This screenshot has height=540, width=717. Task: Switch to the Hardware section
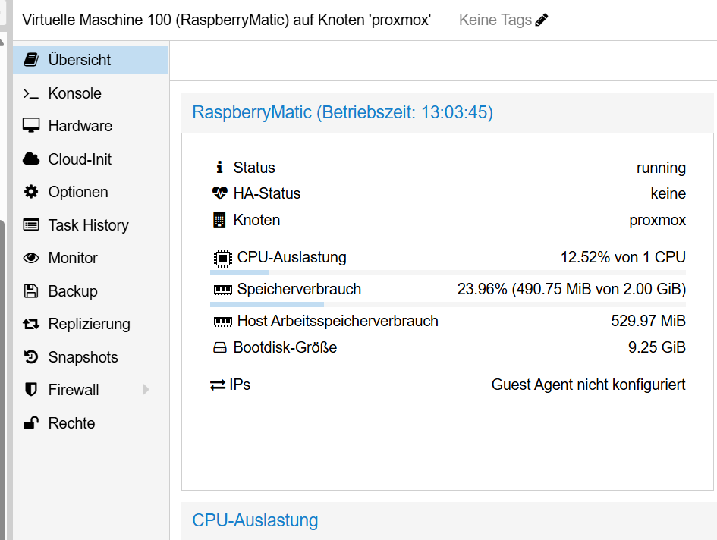(x=90, y=126)
